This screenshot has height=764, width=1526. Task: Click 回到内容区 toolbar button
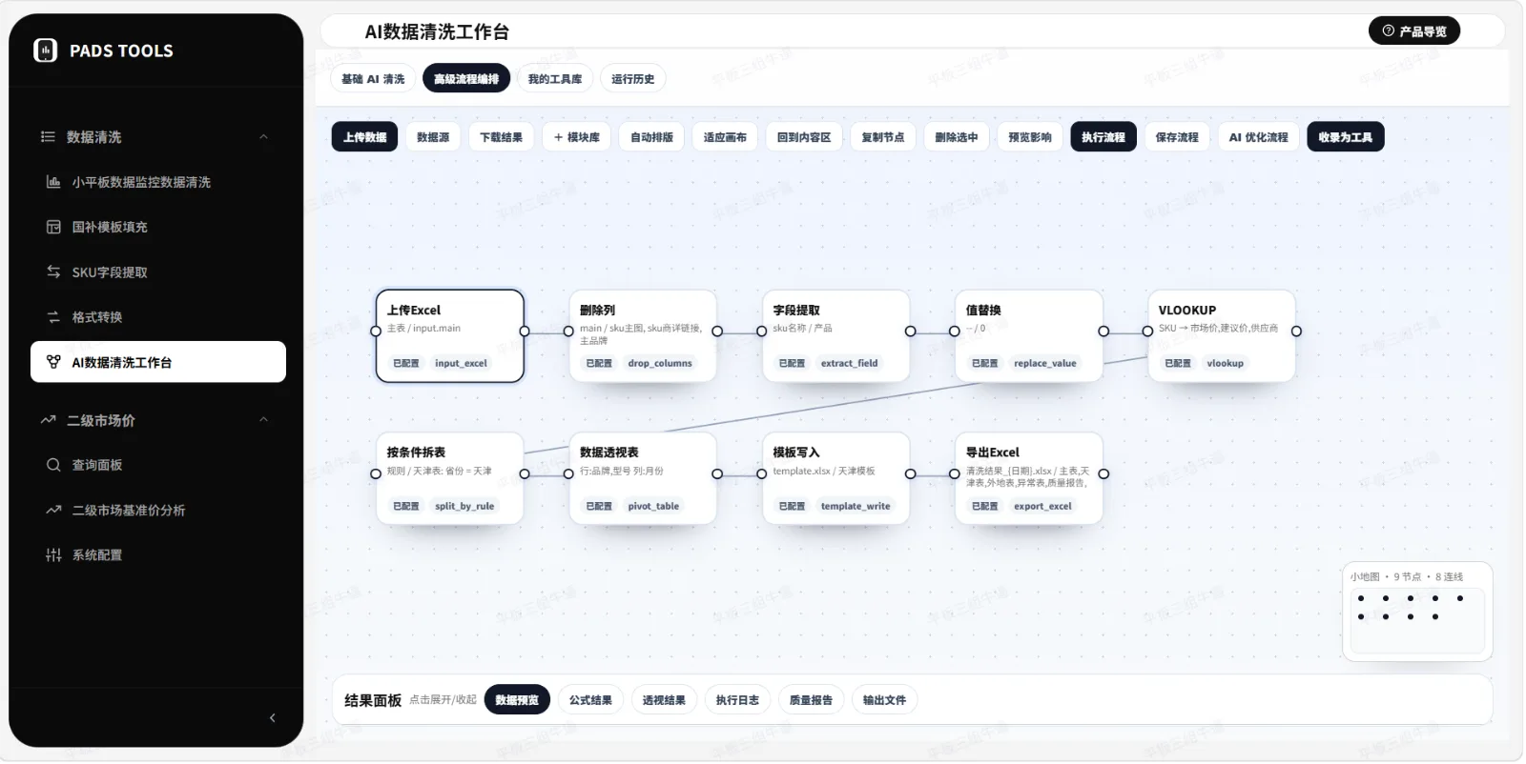pyautogui.click(x=804, y=137)
